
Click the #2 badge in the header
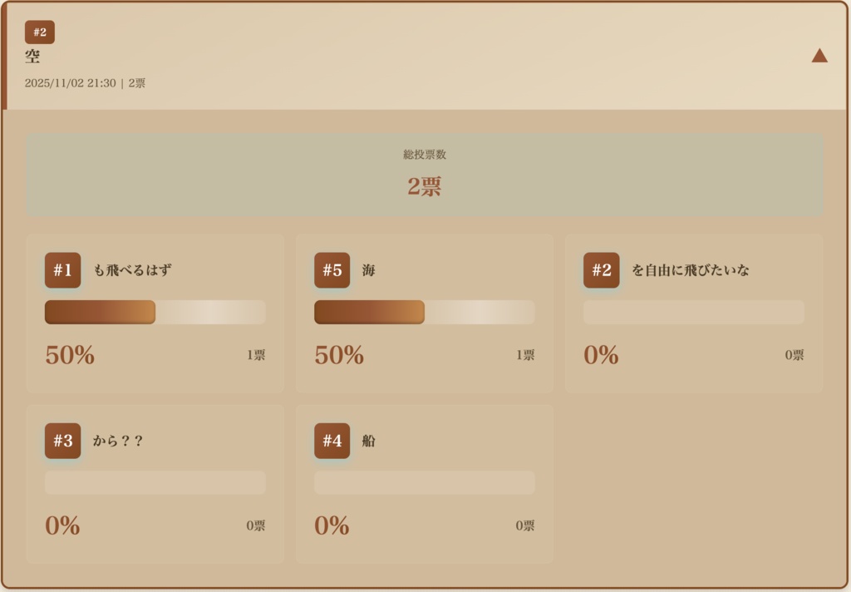(40, 32)
